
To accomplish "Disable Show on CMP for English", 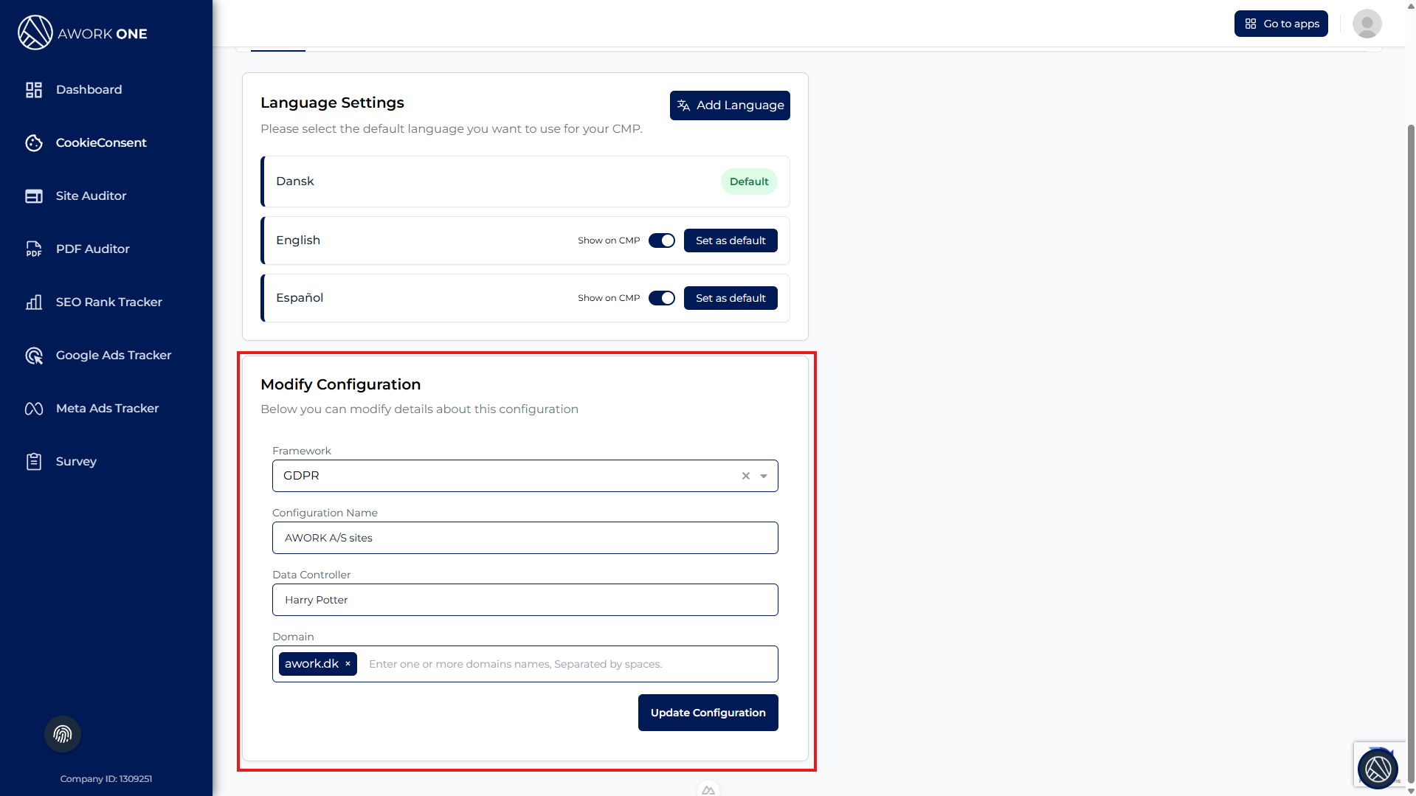I will tap(661, 241).
